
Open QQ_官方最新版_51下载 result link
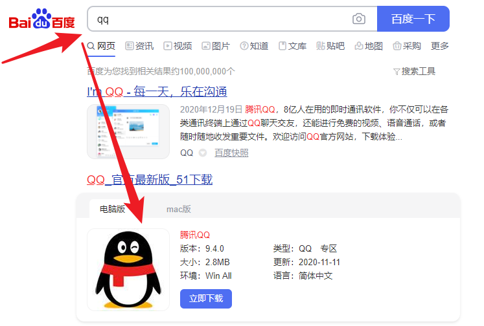(150, 180)
